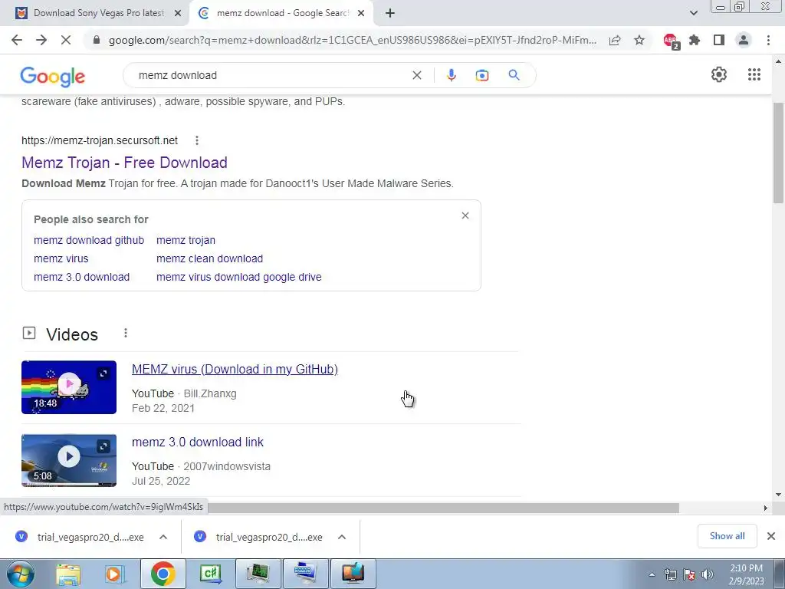785x589 pixels.
Task: Click the horizontal scrollbar thumb
Action: tap(443, 508)
